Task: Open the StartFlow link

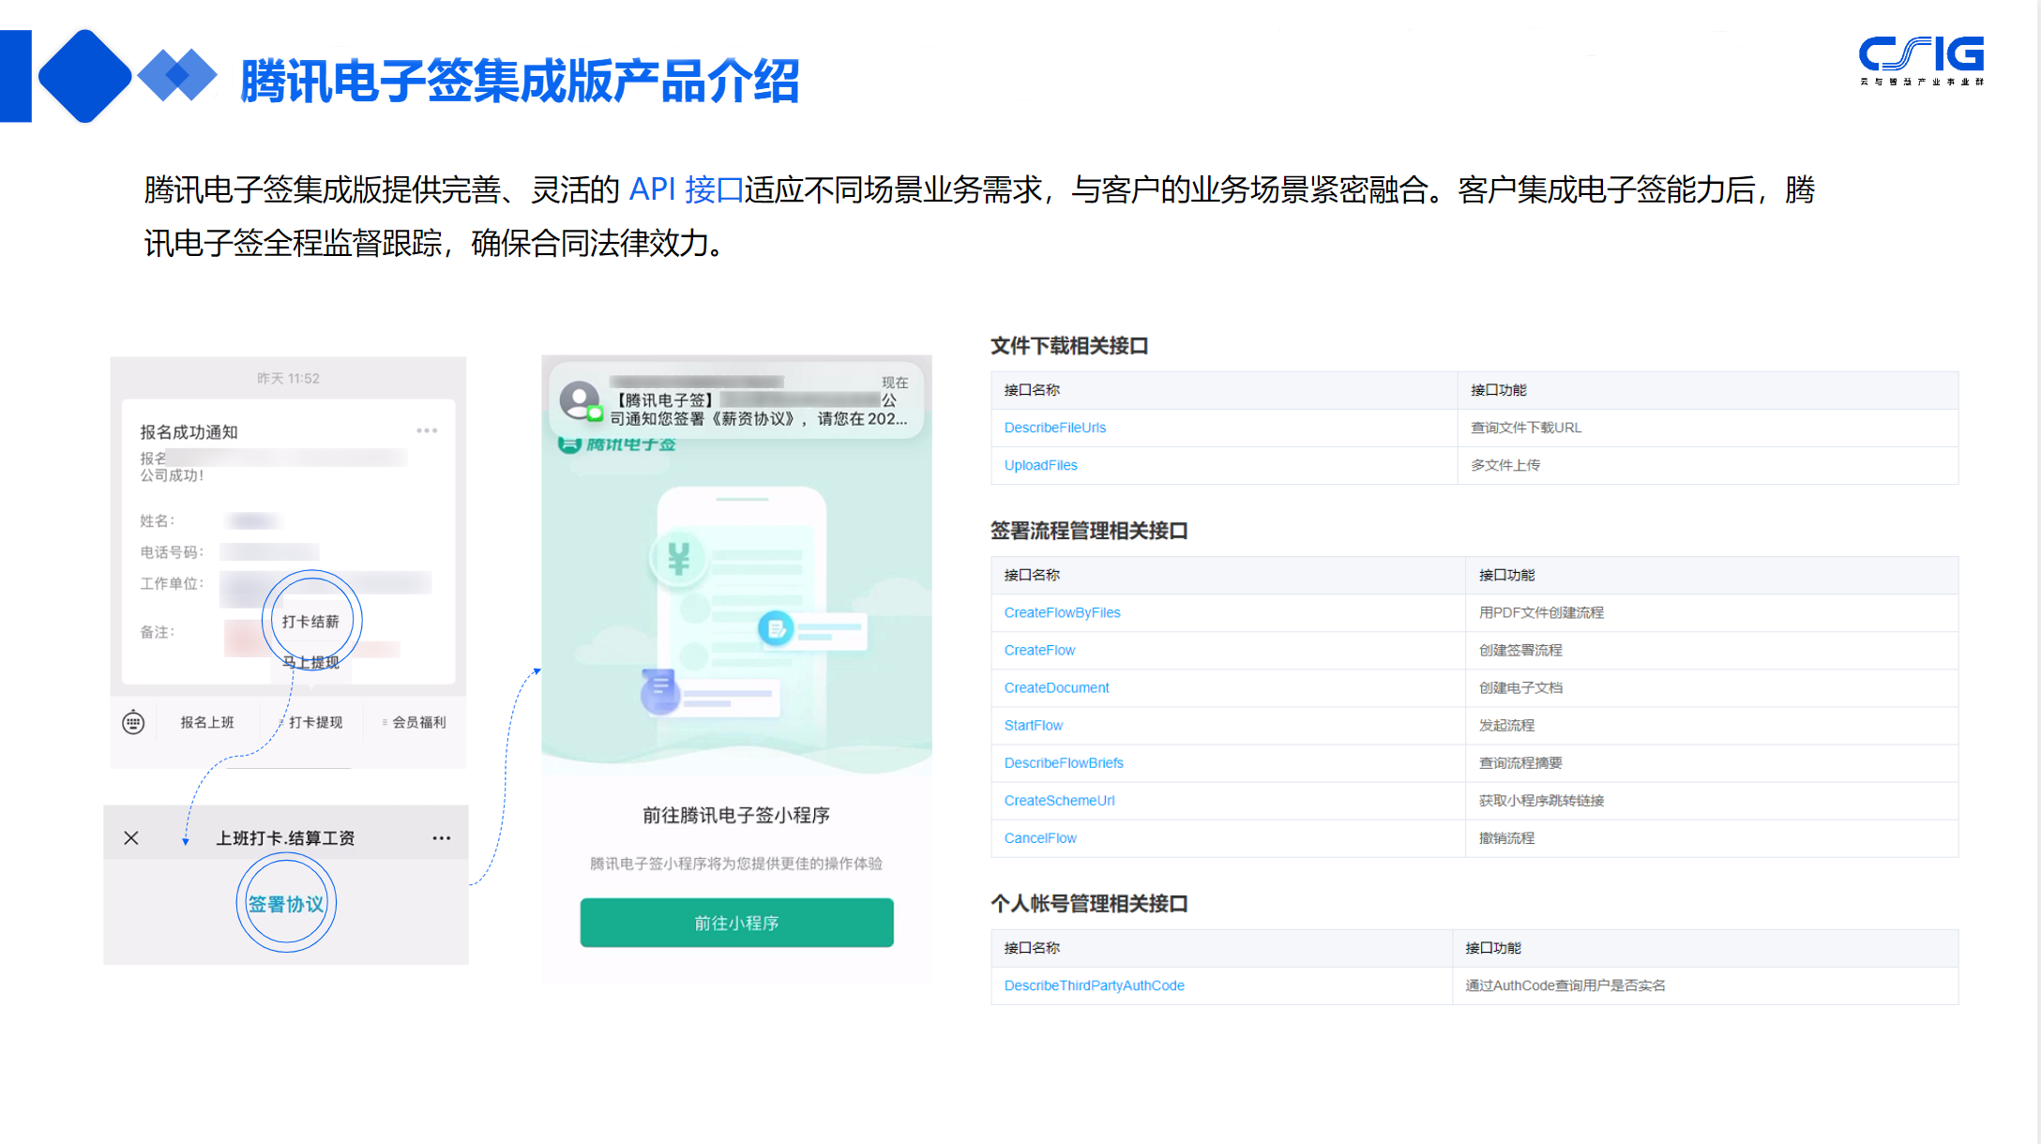Action: pyautogui.click(x=1033, y=725)
